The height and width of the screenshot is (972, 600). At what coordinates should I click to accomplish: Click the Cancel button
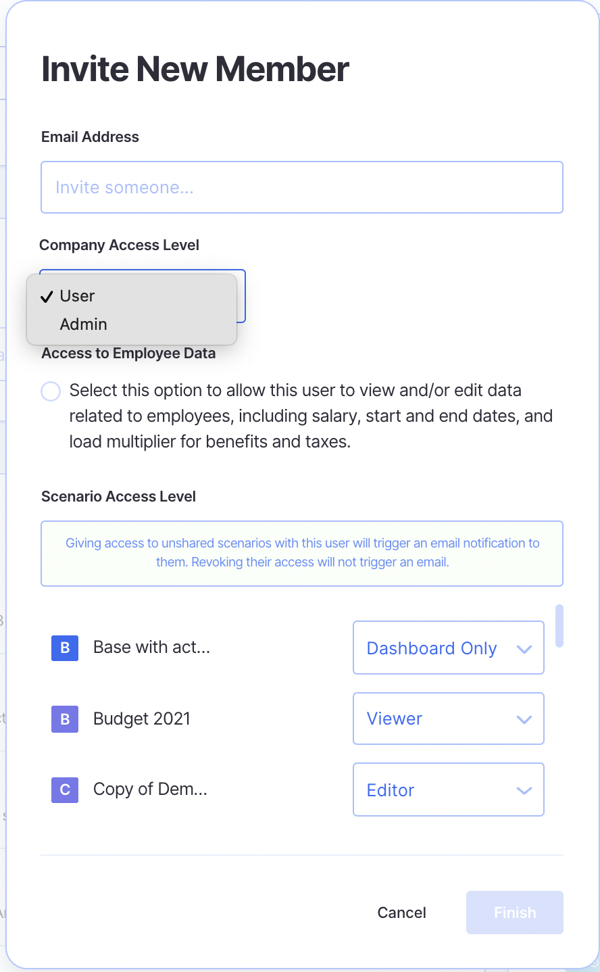point(401,913)
